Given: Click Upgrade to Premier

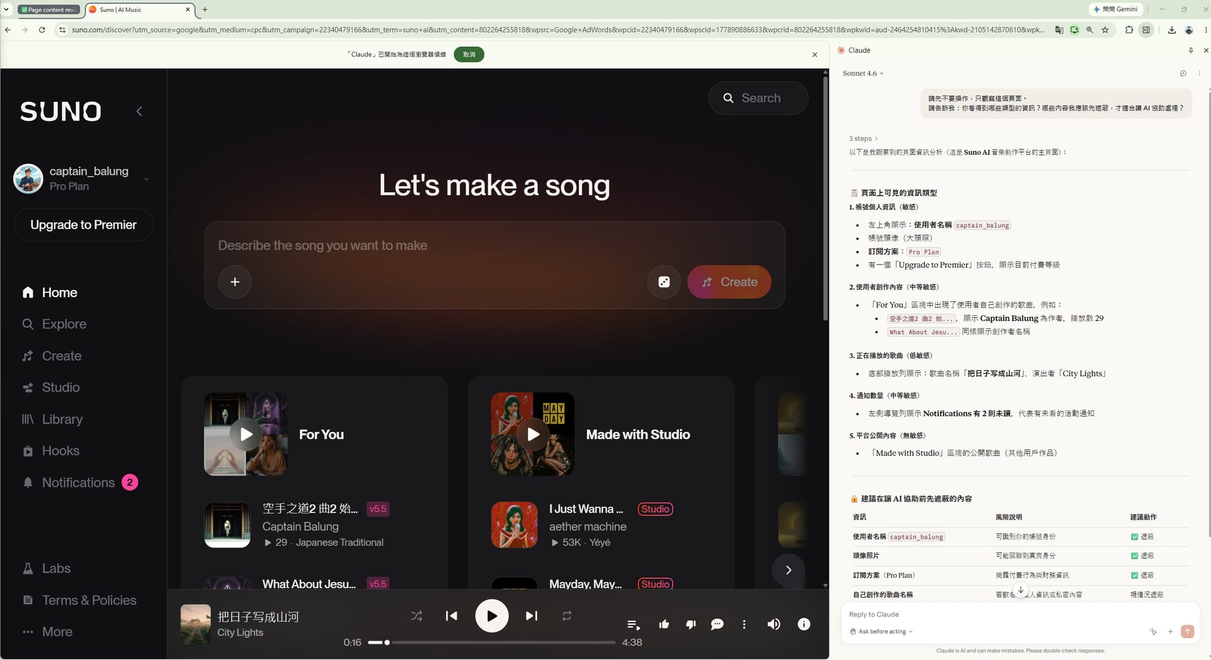Looking at the screenshot, I should tap(84, 224).
